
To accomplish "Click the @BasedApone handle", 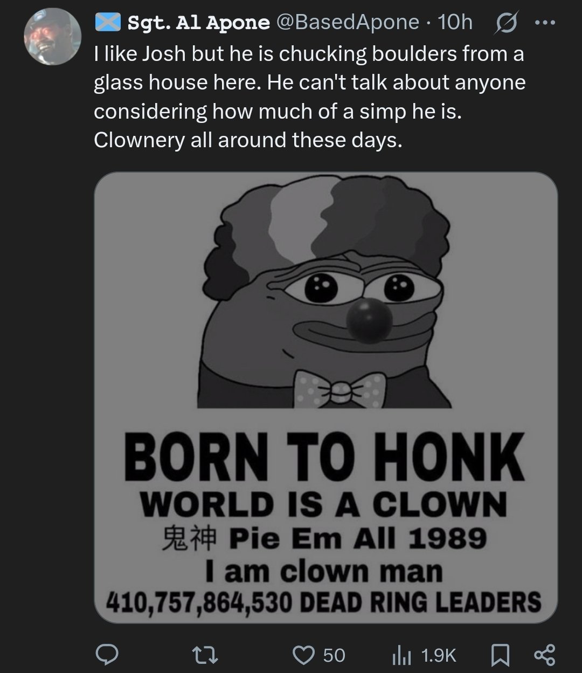I will 347,23.
